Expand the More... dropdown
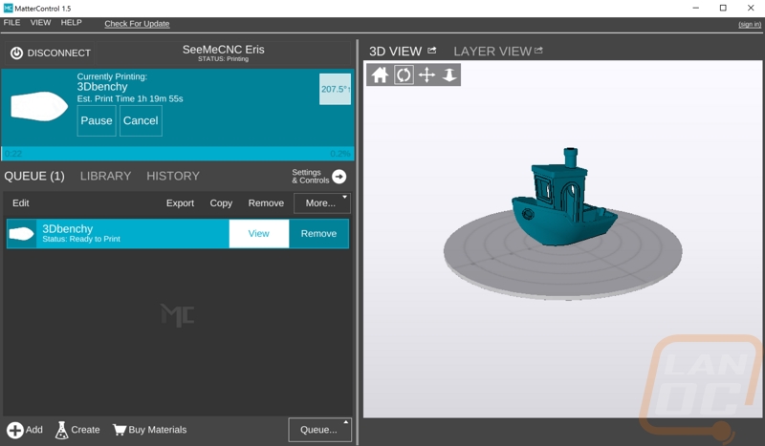Screen dimensions: 765x446 coord(321,203)
